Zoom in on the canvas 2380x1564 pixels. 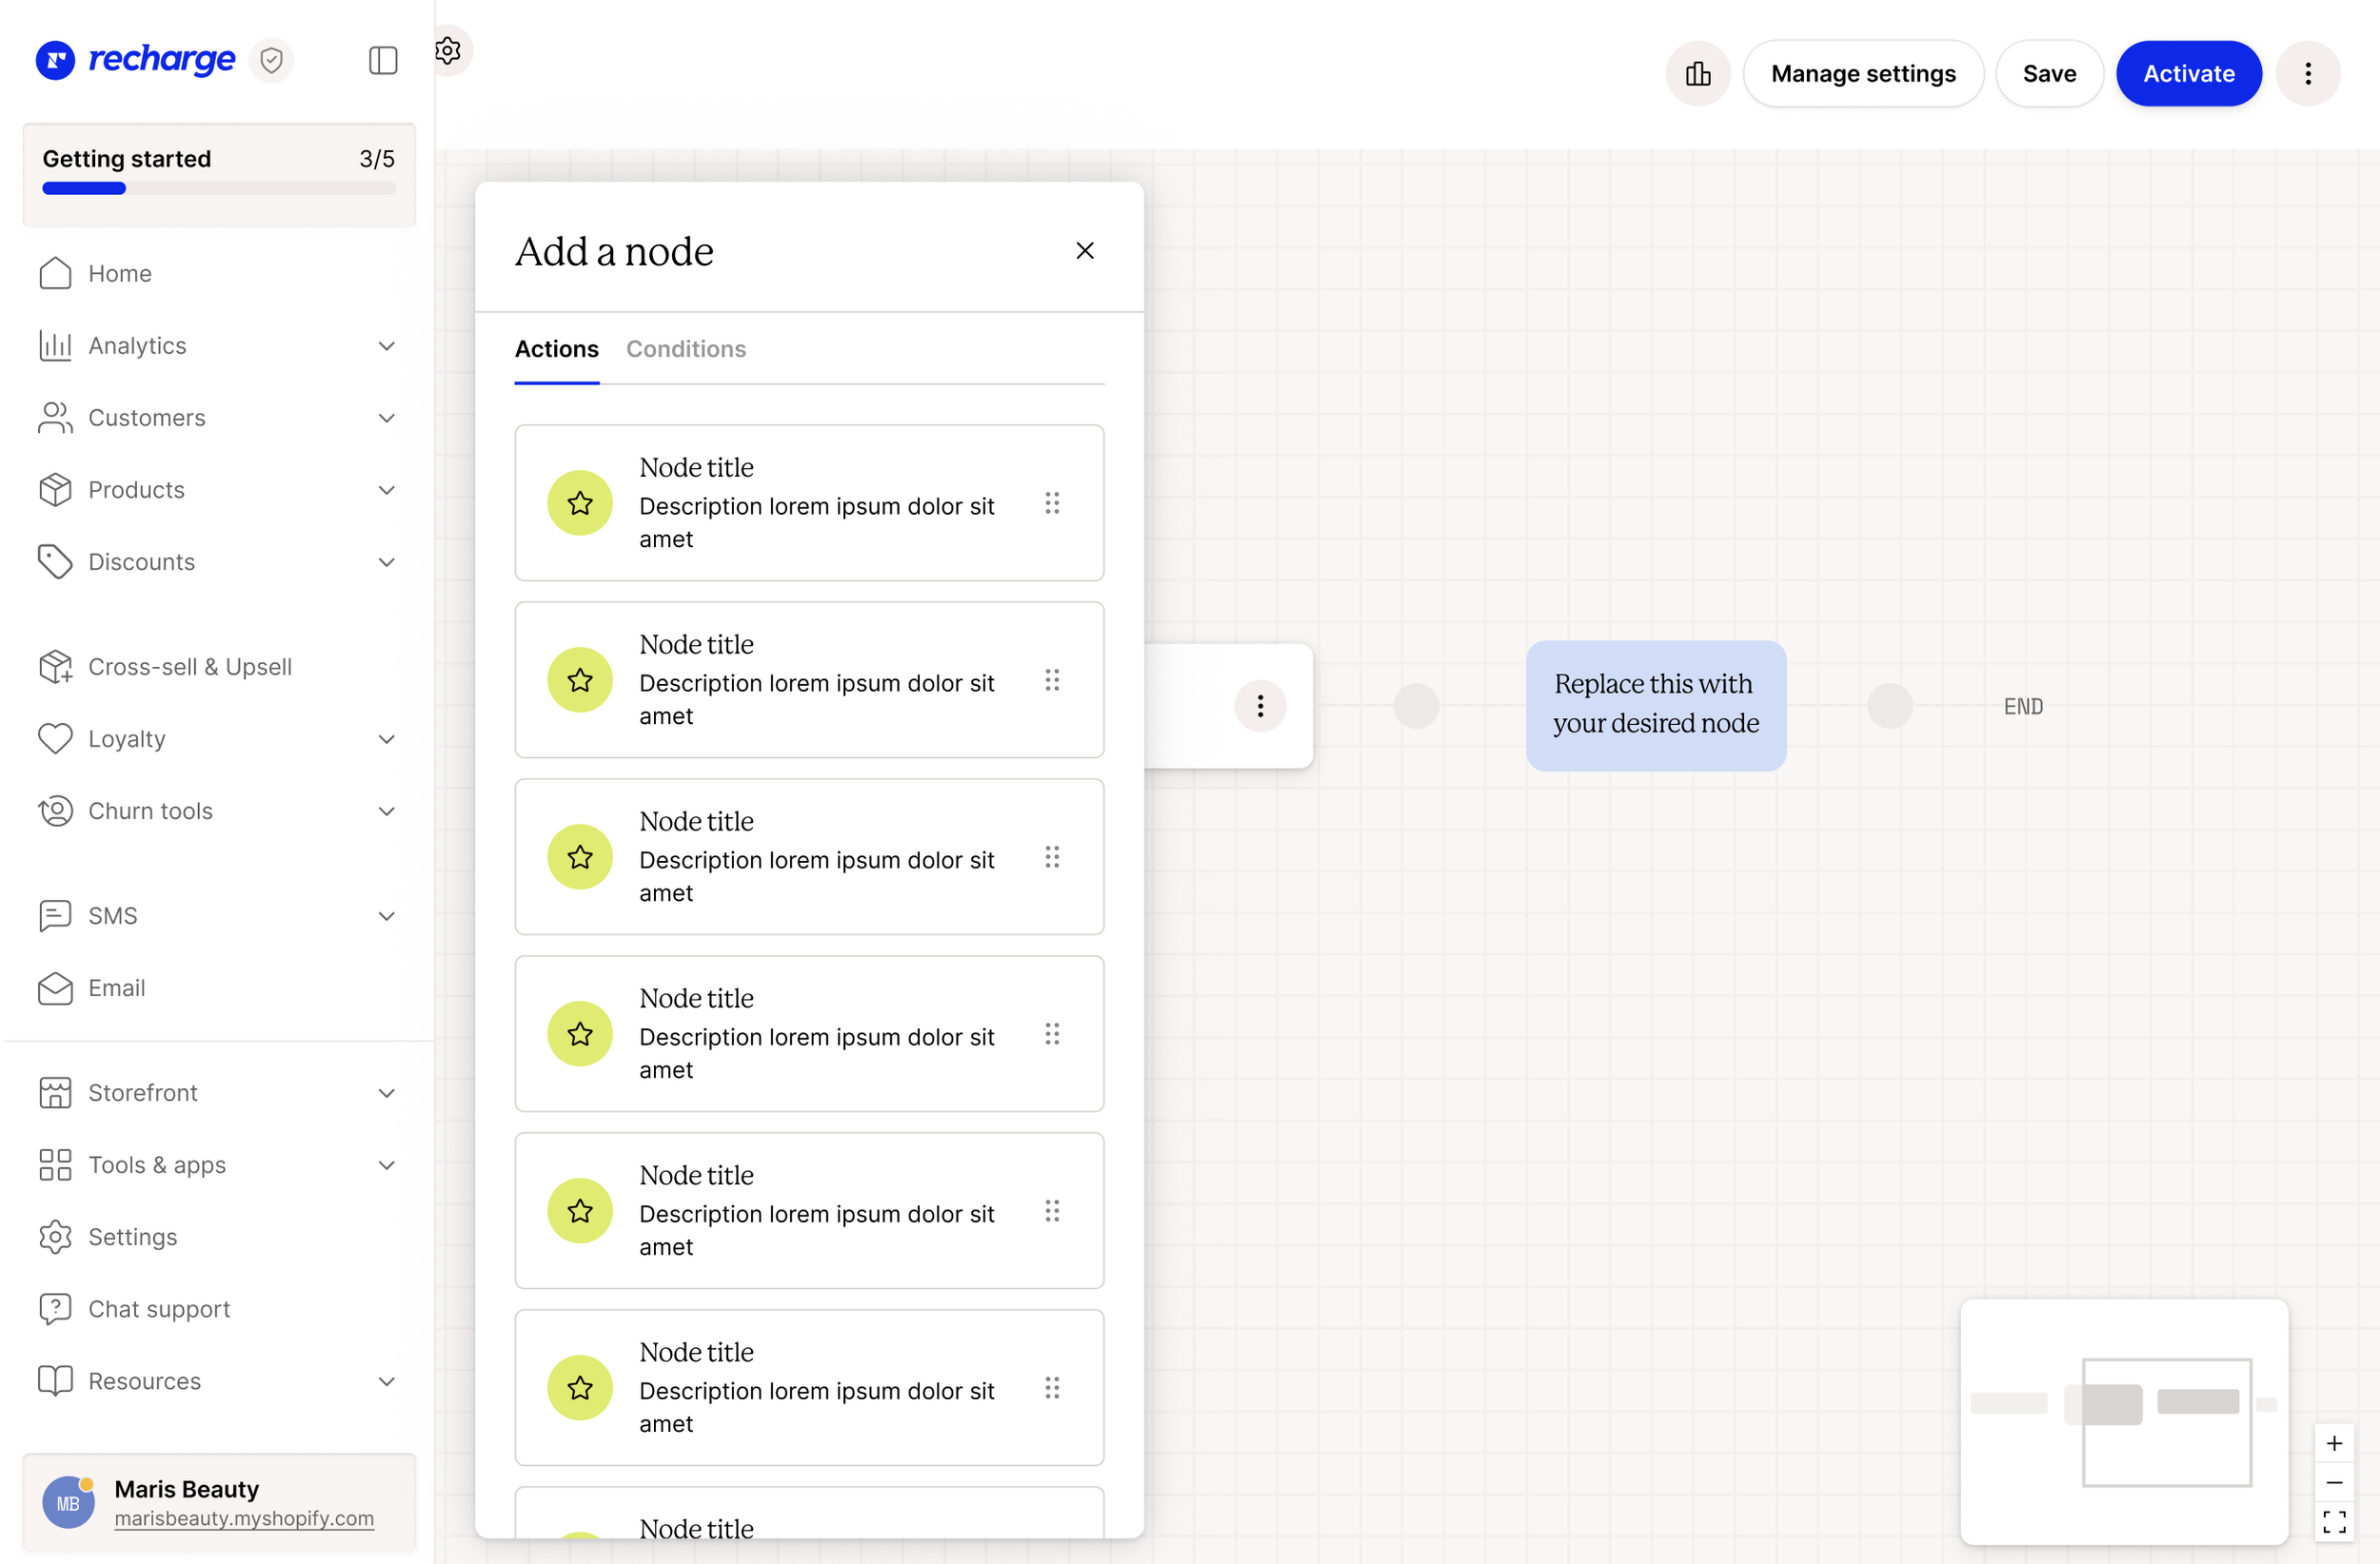[2334, 1443]
